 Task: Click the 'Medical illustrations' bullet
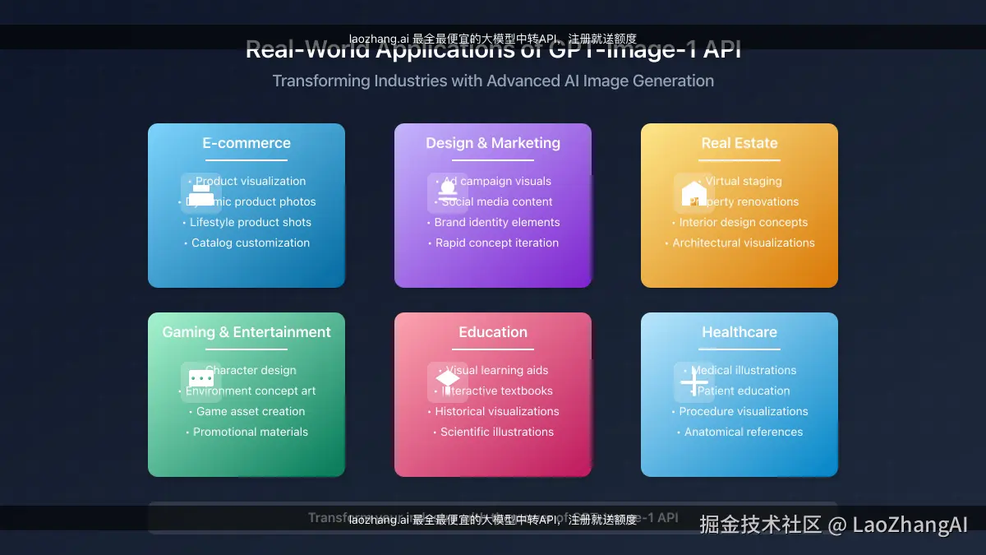tap(739, 370)
